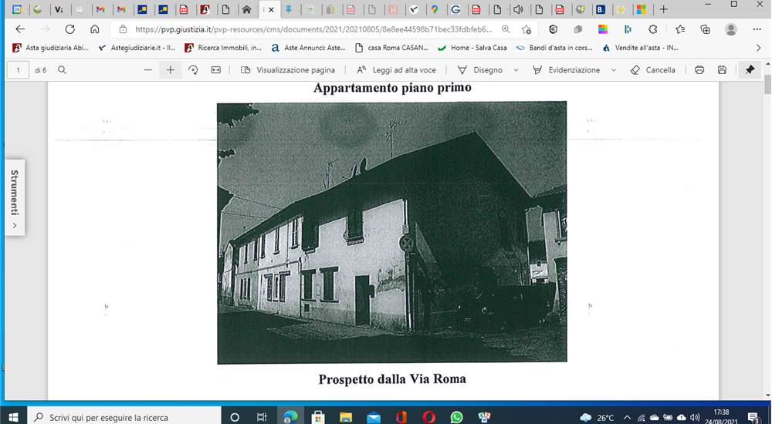Switch to the first Gmail tab
Image resolution: width=772 pixels, height=424 pixels.
[100, 8]
